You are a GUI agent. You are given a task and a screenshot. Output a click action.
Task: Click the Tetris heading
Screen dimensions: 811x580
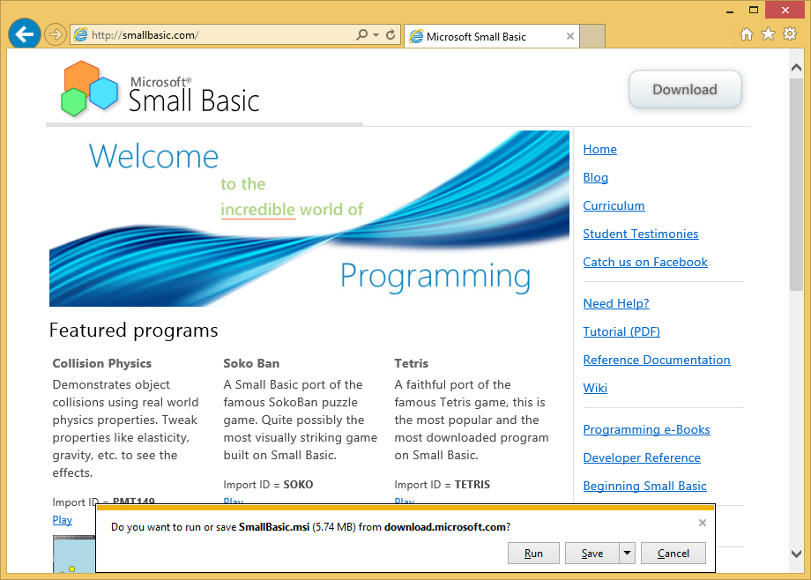[x=411, y=363]
